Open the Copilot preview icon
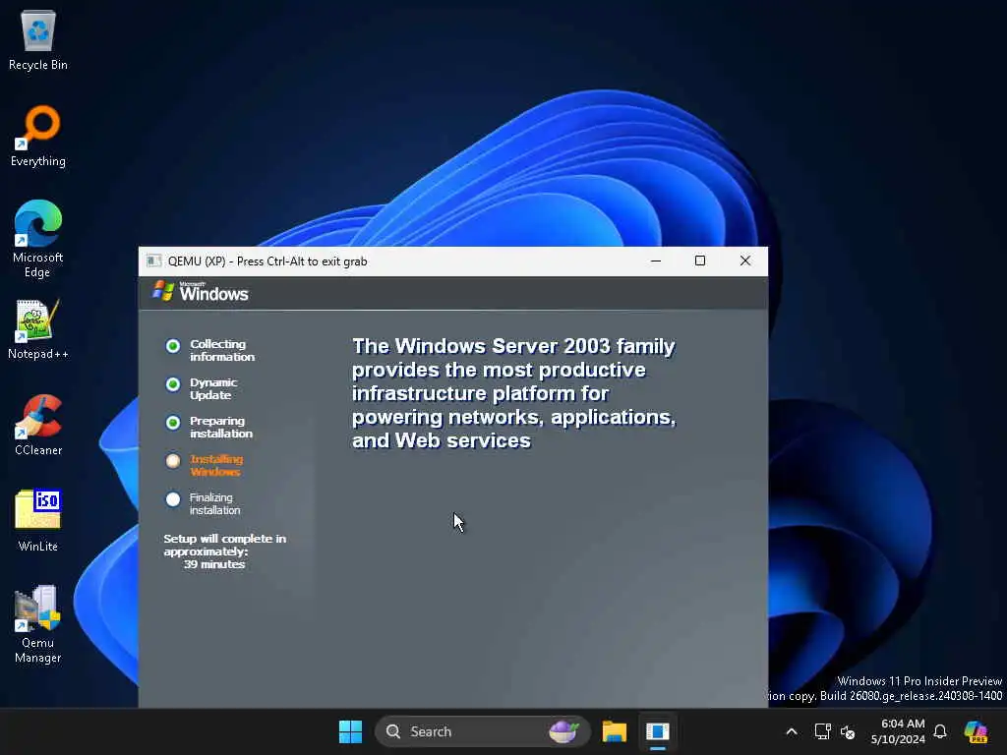Screen dimensions: 1007x755 click(977, 731)
